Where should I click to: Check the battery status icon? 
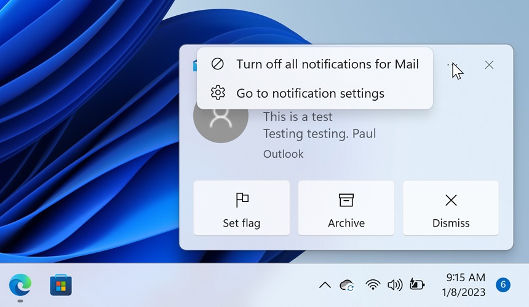pos(417,285)
